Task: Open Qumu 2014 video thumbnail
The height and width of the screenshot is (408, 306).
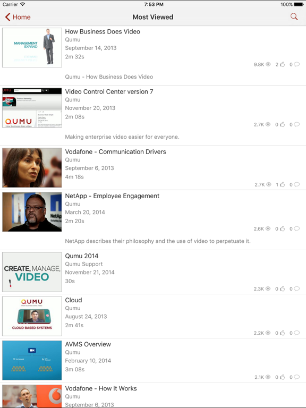Action: (x=32, y=272)
